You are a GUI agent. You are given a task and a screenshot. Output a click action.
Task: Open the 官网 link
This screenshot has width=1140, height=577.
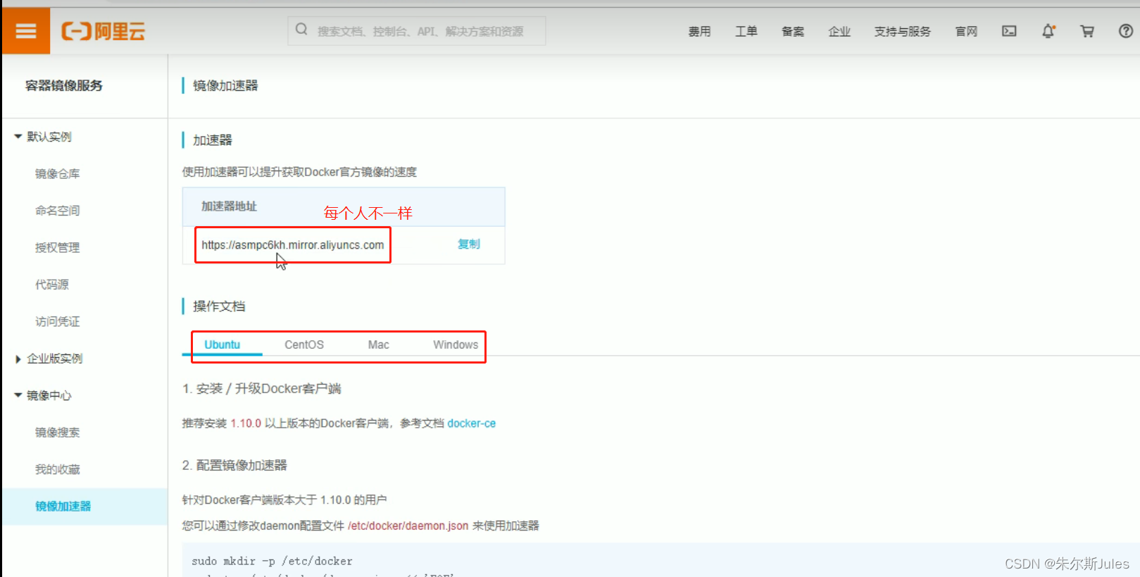966,31
